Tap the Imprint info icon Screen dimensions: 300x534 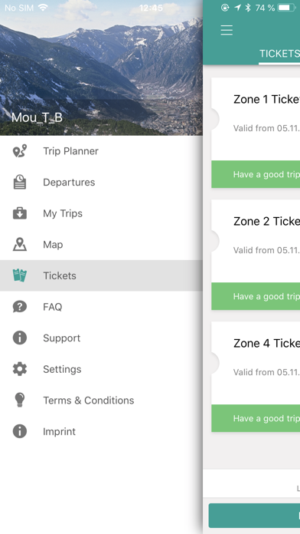[20, 431]
